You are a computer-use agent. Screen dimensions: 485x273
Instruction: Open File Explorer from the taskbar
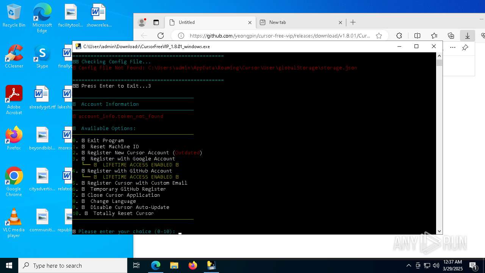(174, 265)
